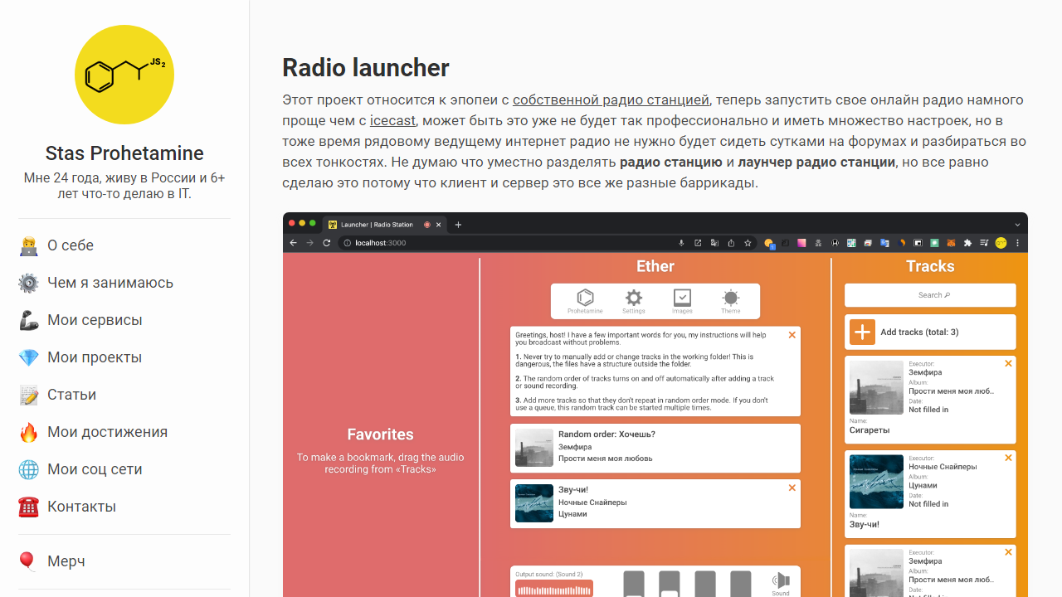Follow the собственной радио станцией link
Image resolution: width=1062 pixels, height=597 pixels.
point(610,99)
